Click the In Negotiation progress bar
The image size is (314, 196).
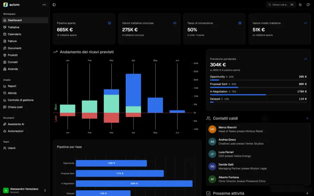258,95
